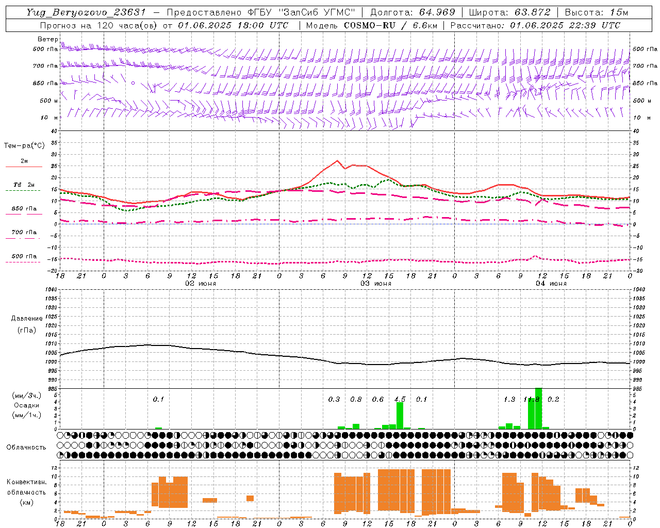The width and height of the screenshot is (660, 528).
Task: Click the precipitation value 1.3
Action: pyautogui.click(x=509, y=399)
